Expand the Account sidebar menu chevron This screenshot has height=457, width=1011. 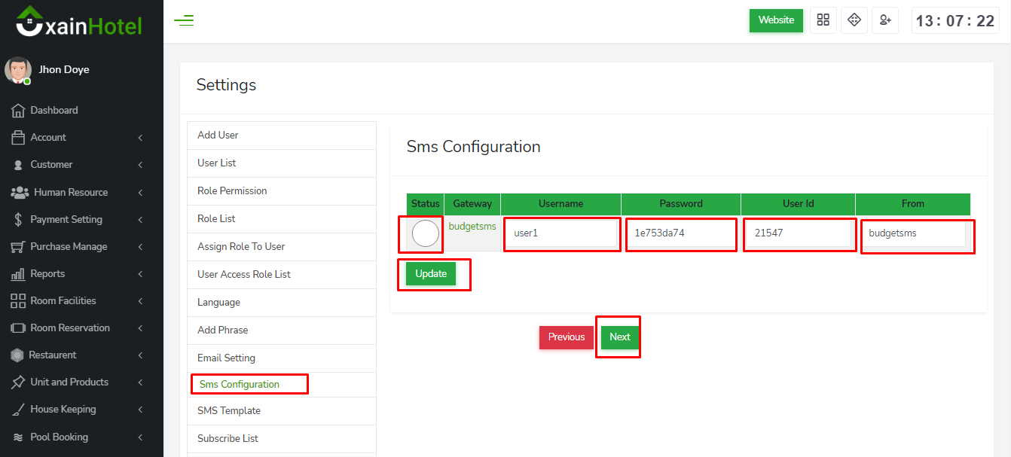140,138
